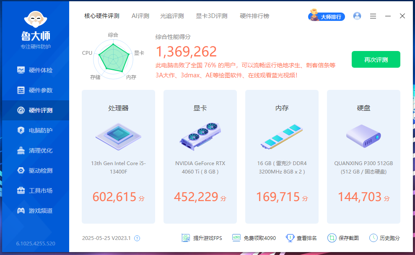Click the date 2025-05-25 V2023.1 label
Viewport: 415px width, 255px height.
(106, 238)
